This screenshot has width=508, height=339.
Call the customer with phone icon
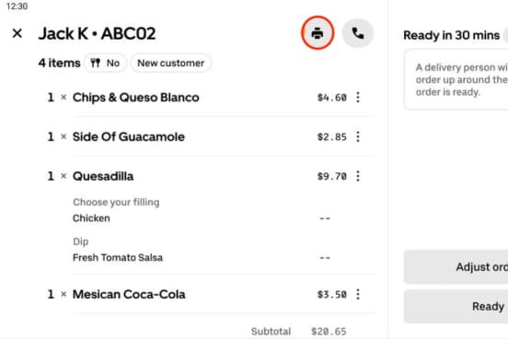[358, 33]
